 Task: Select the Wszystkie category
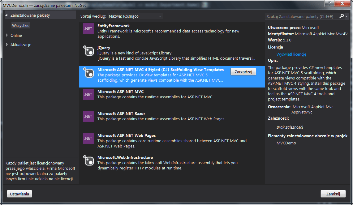click(x=21, y=25)
